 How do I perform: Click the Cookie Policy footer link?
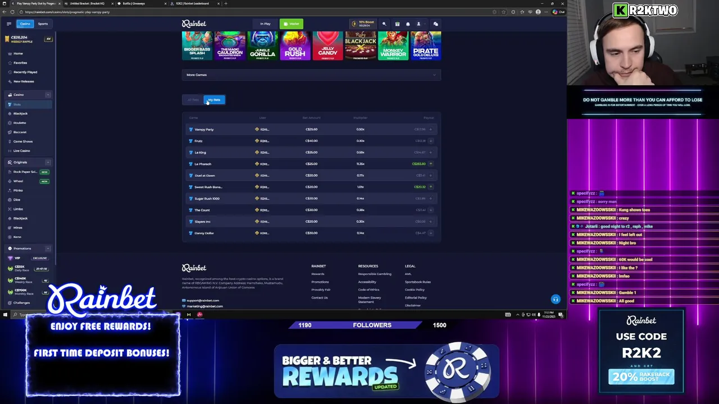click(x=415, y=290)
